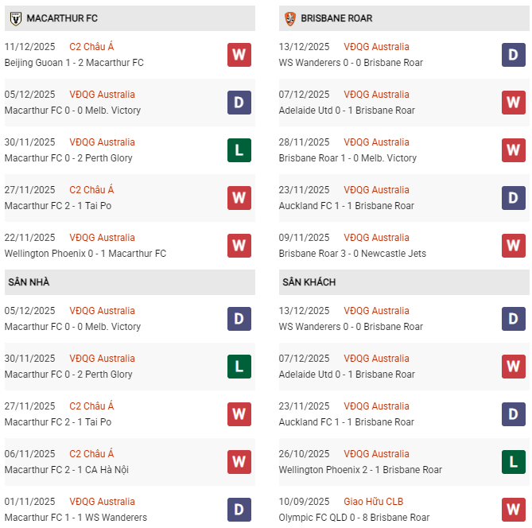The height and width of the screenshot is (528, 532).
Task: Click L badge for Wellington Phoenix 2-1 match
Action: coord(514,462)
